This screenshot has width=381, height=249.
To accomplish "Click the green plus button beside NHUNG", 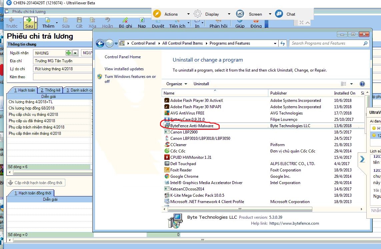I will click(69, 53).
